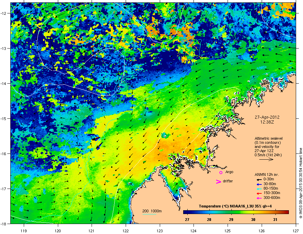Click the '123' longitude axis label
The width and height of the screenshot is (303, 234).
[x=160, y=231]
